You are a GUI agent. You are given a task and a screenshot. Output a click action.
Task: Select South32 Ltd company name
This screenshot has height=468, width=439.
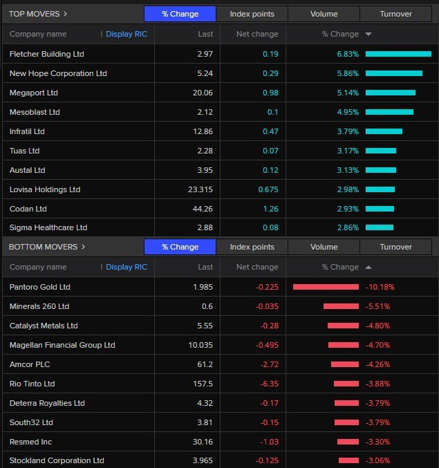tap(31, 422)
